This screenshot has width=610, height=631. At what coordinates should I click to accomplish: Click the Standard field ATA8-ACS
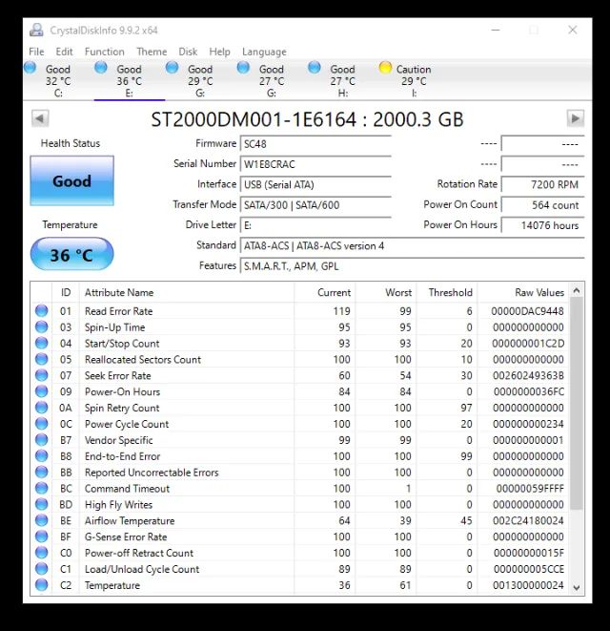coord(412,245)
